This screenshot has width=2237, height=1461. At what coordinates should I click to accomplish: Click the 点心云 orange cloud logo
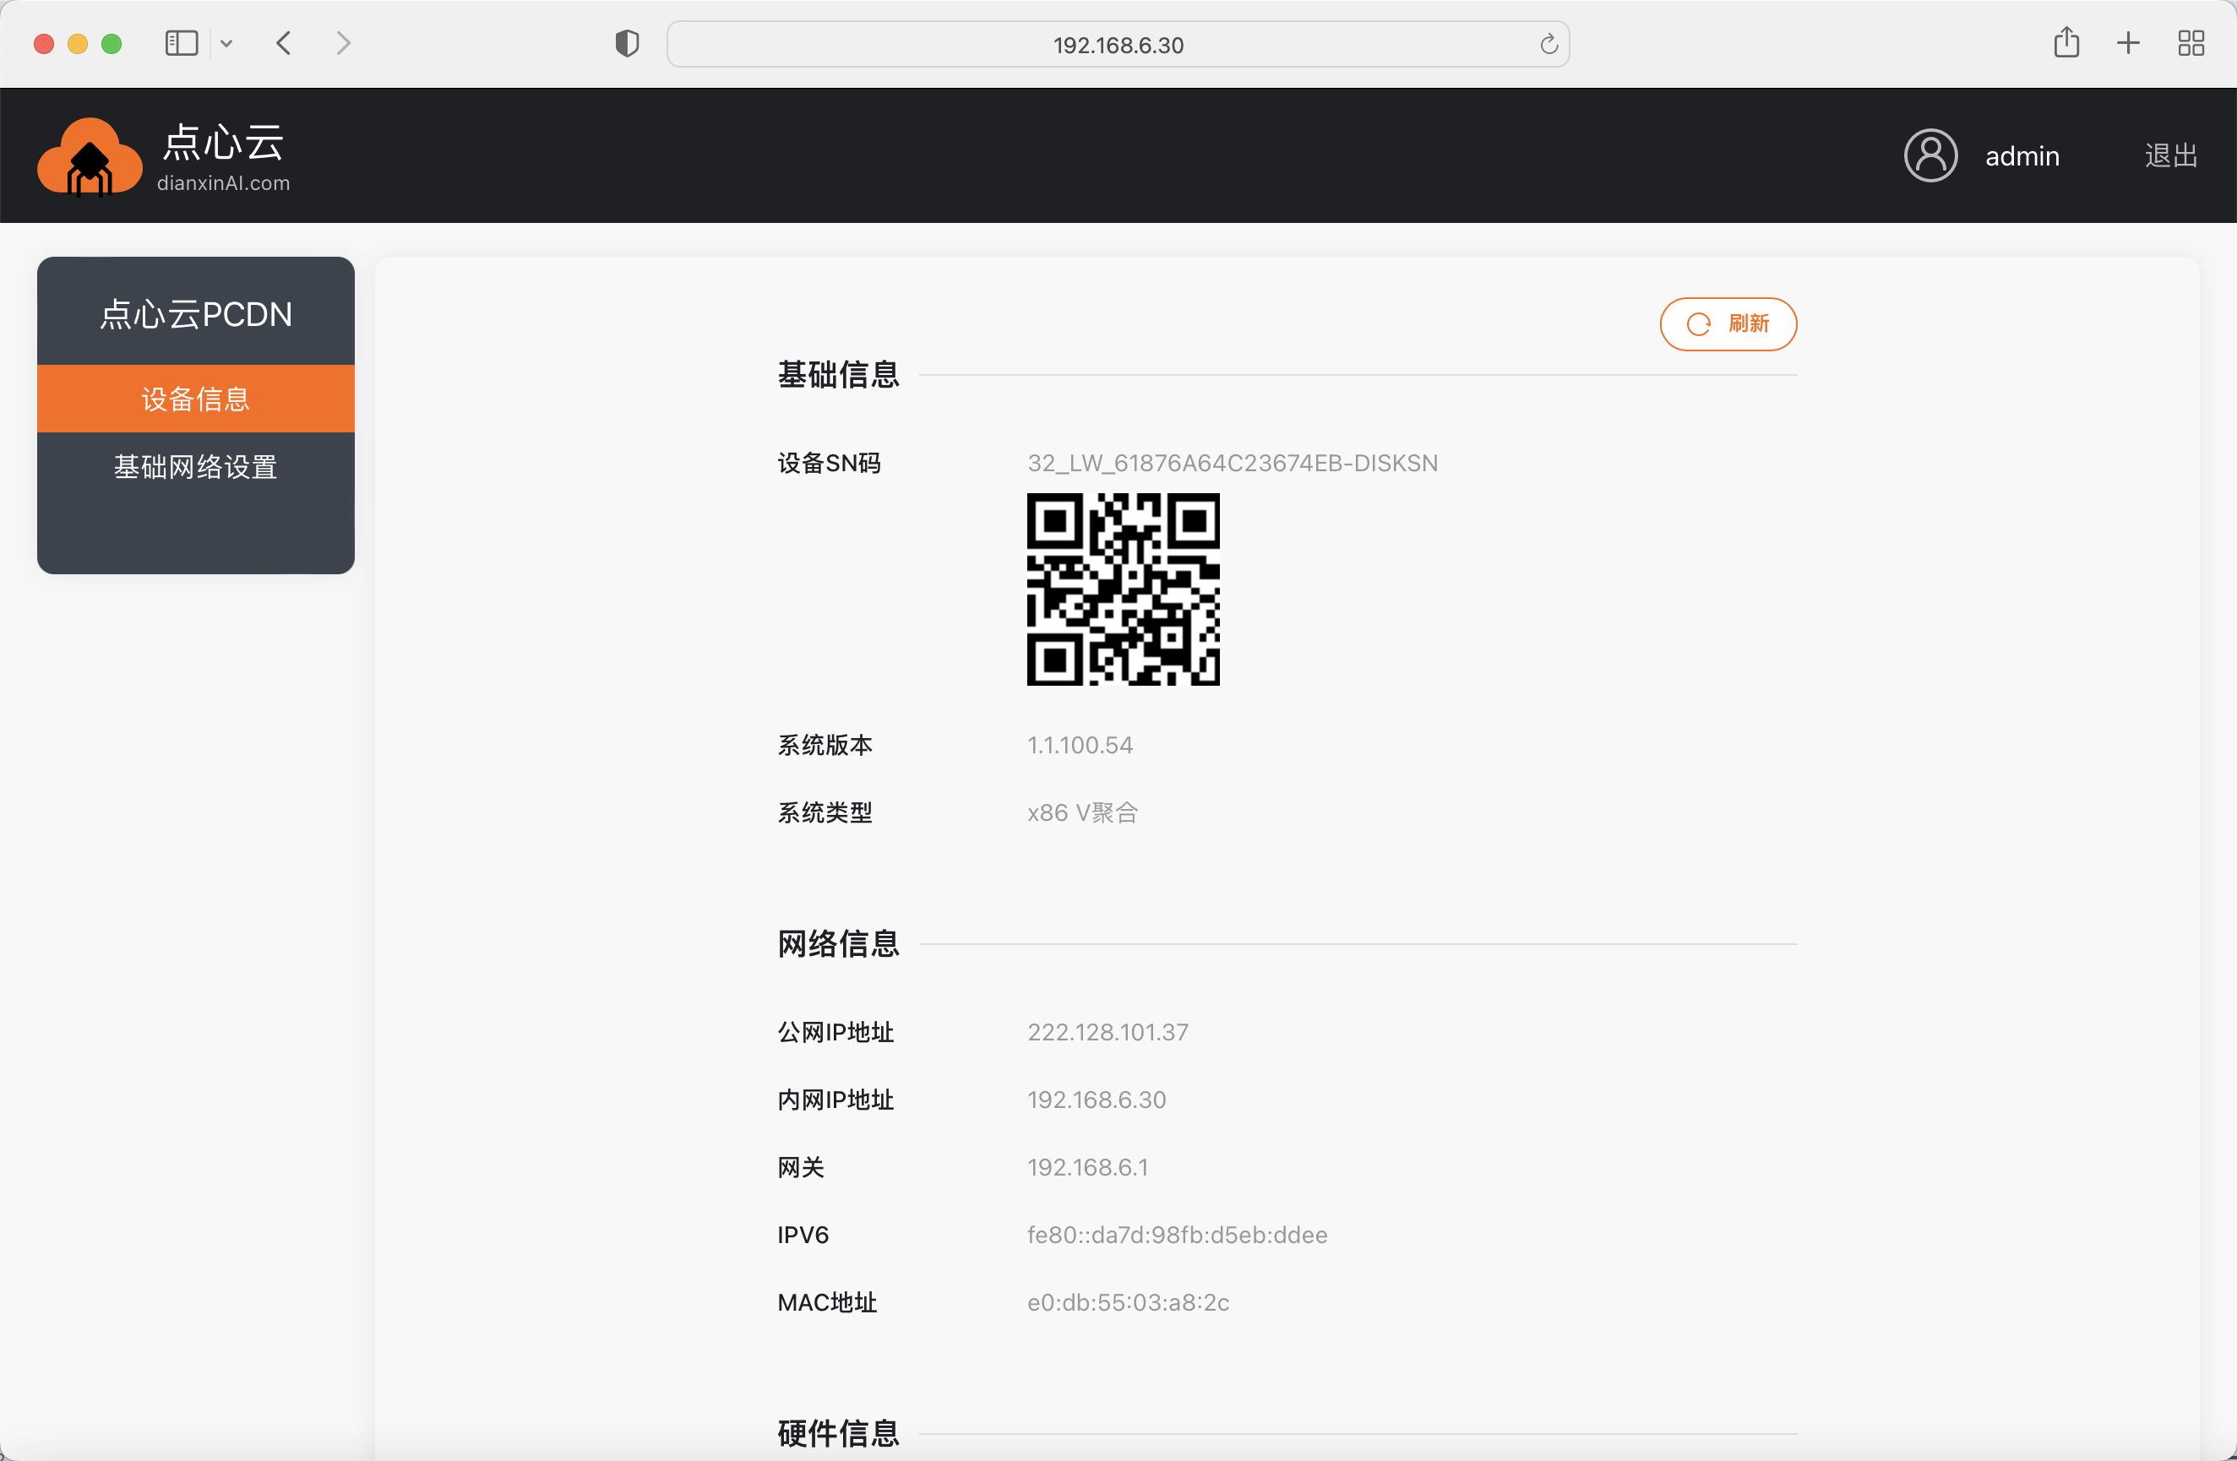click(90, 157)
